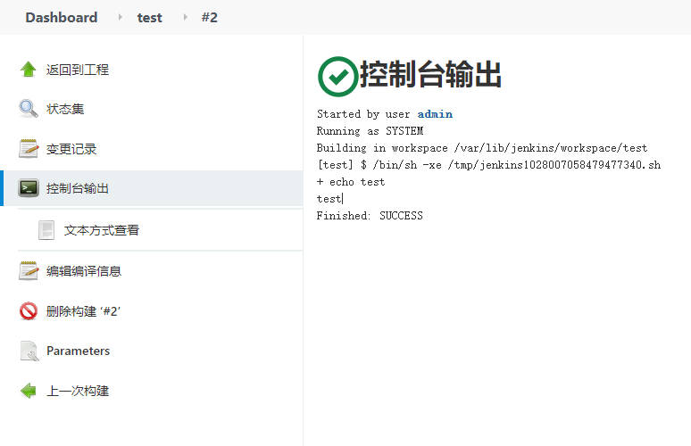Viewport: 691px width, 446px height.
Task: Click the green up-arrow icon for 返回到工程
Action: point(29,70)
